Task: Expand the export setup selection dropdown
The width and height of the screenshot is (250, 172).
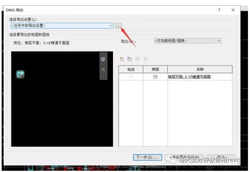Action: coord(111,26)
